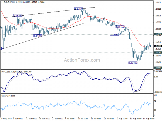162x121 pixels.
Task: Click the MACD(12,26,9) indicator label
Action: tap(8, 72)
